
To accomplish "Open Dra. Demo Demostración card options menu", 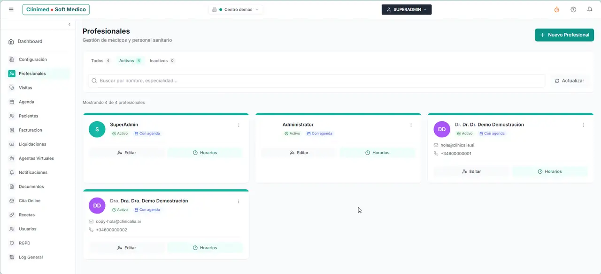I will [x=239, y=201].
